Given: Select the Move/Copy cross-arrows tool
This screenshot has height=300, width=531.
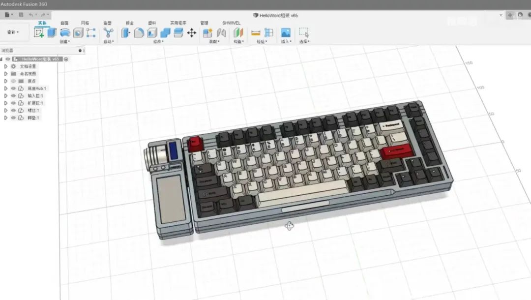Looking at the screenshot, I should tap(192, 33).
